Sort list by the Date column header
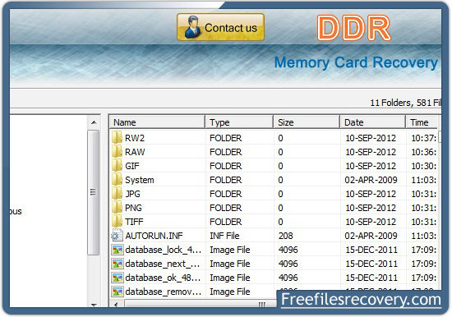 coord(373,122)
